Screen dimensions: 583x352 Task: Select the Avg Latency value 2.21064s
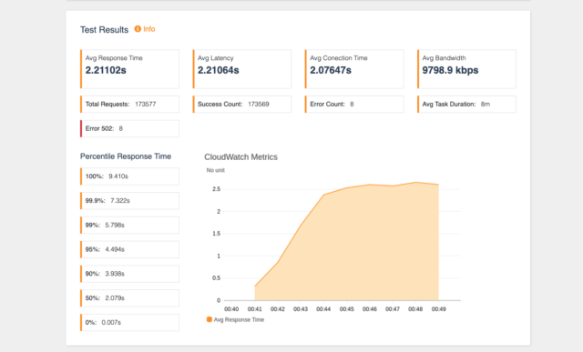(x=219, y=70)
